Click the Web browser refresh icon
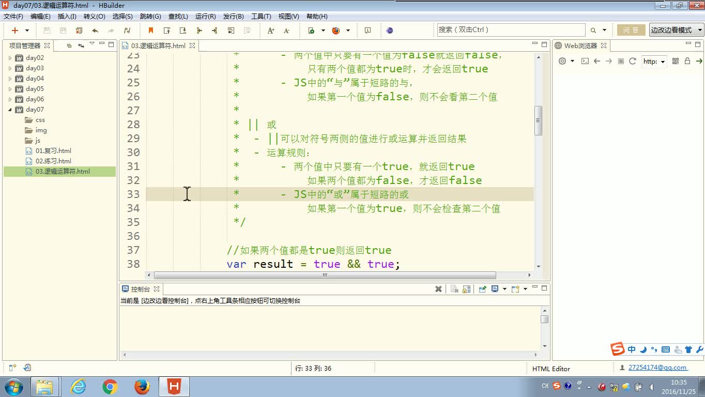Image resolution: width=705 pixels, height=397 pixels. coord(633,61)
